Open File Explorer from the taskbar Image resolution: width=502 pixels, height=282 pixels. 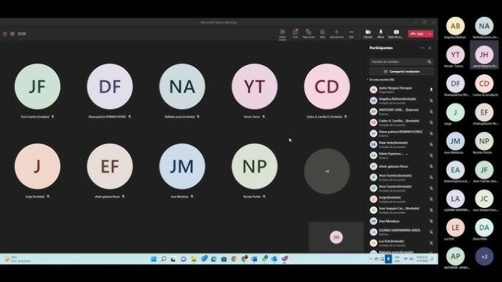click(194, 258)
